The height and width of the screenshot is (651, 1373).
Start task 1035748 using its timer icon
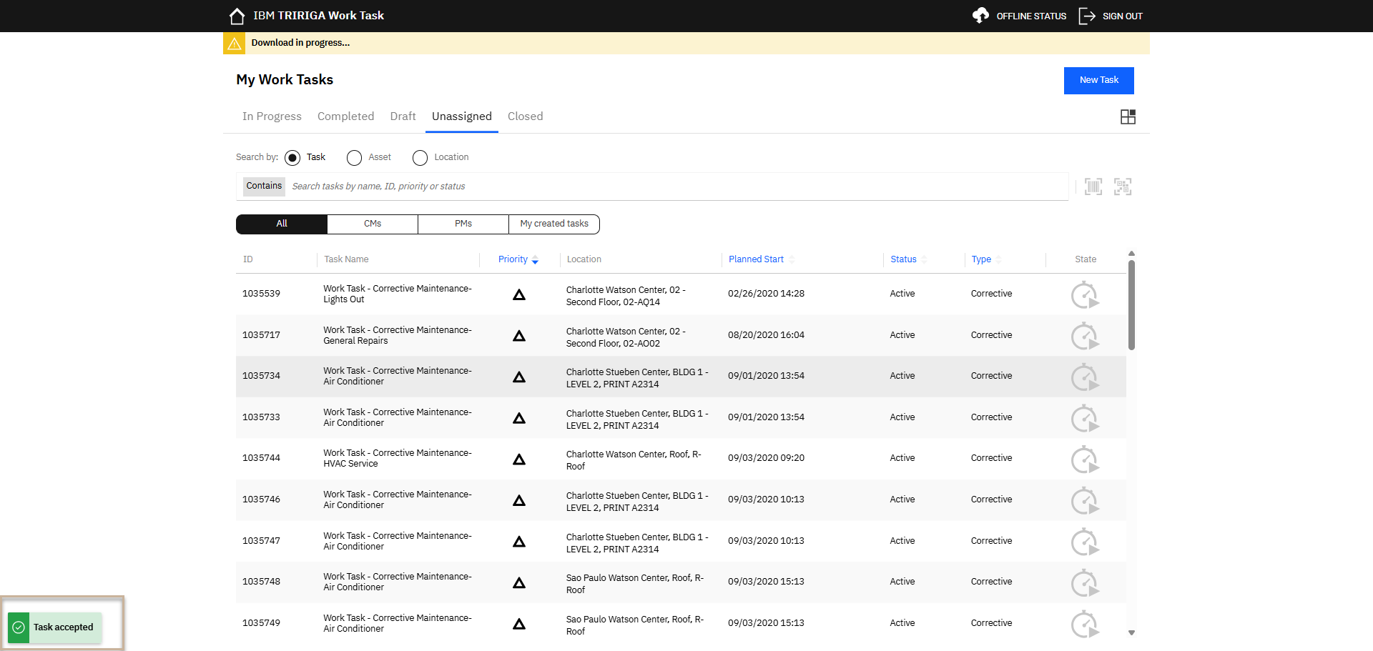click(x=1085, y=583)
